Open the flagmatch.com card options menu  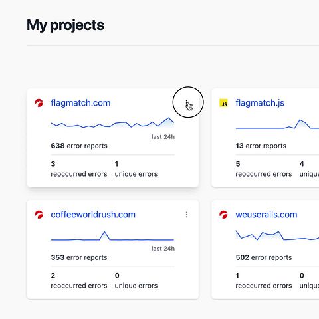click(x=187, y=103)
